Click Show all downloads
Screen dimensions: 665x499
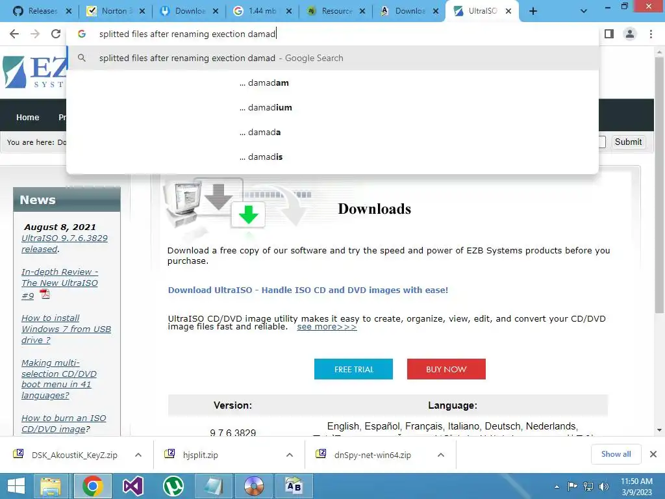pos(616,454)
